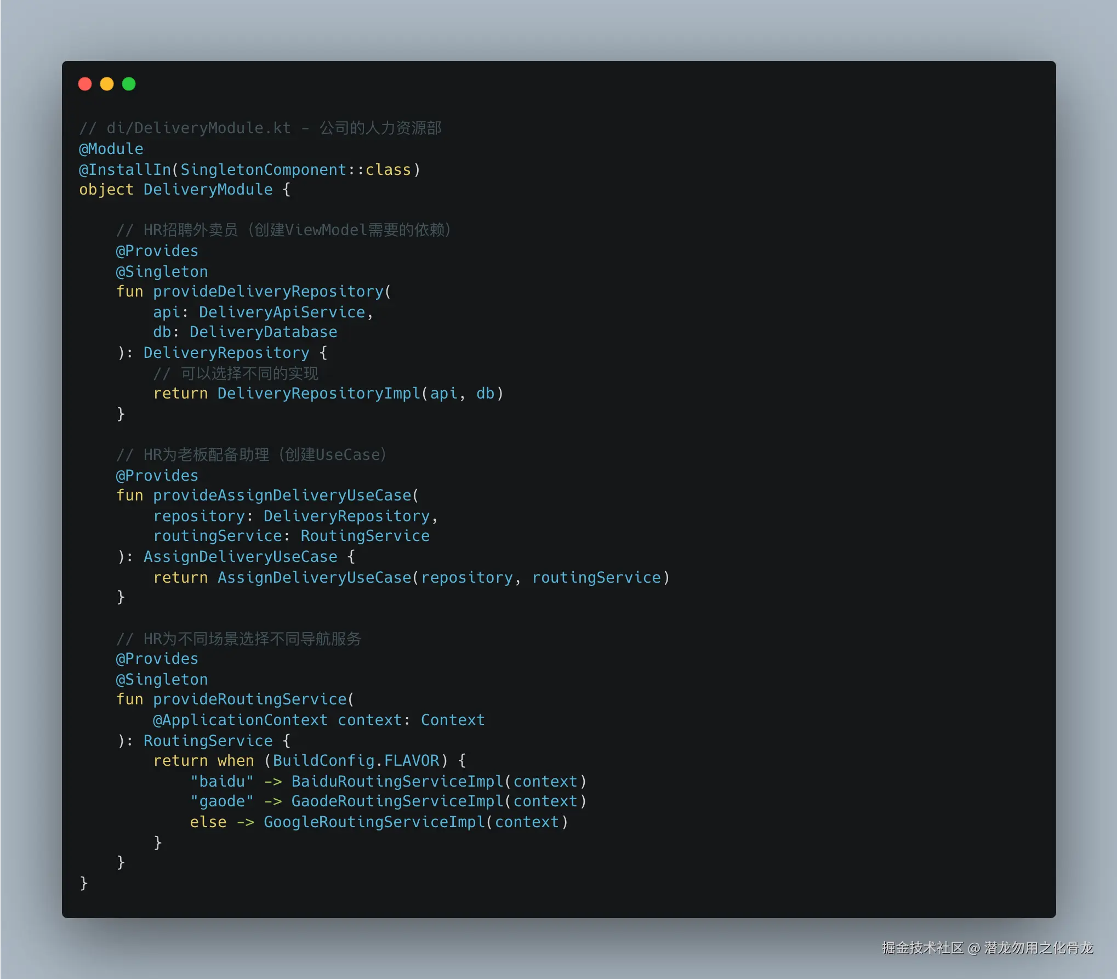Click GaodeRoutingServiceImpl in the when branch
Screen dimensions: 1117x979
(397, 801)
